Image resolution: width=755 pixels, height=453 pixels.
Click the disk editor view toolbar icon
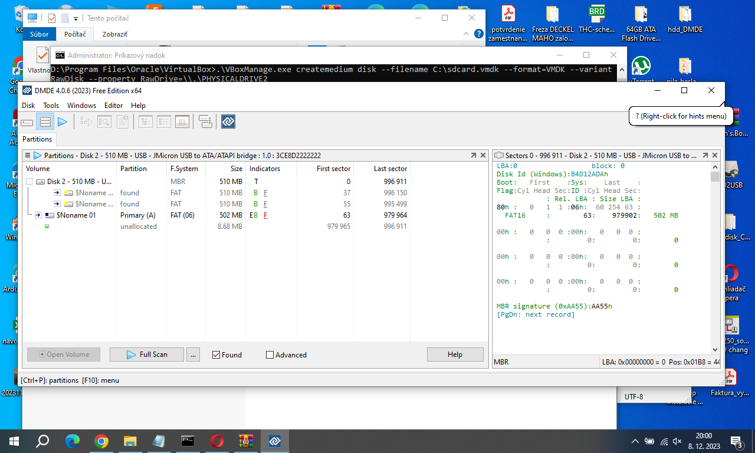(x=182, y=122)
